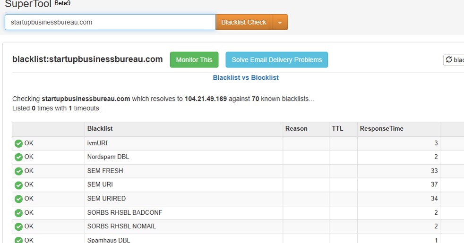The width and height of the screenshot is (464, 243).
Task: Sort by the ResponseTime column header
Action: (381, 128)
